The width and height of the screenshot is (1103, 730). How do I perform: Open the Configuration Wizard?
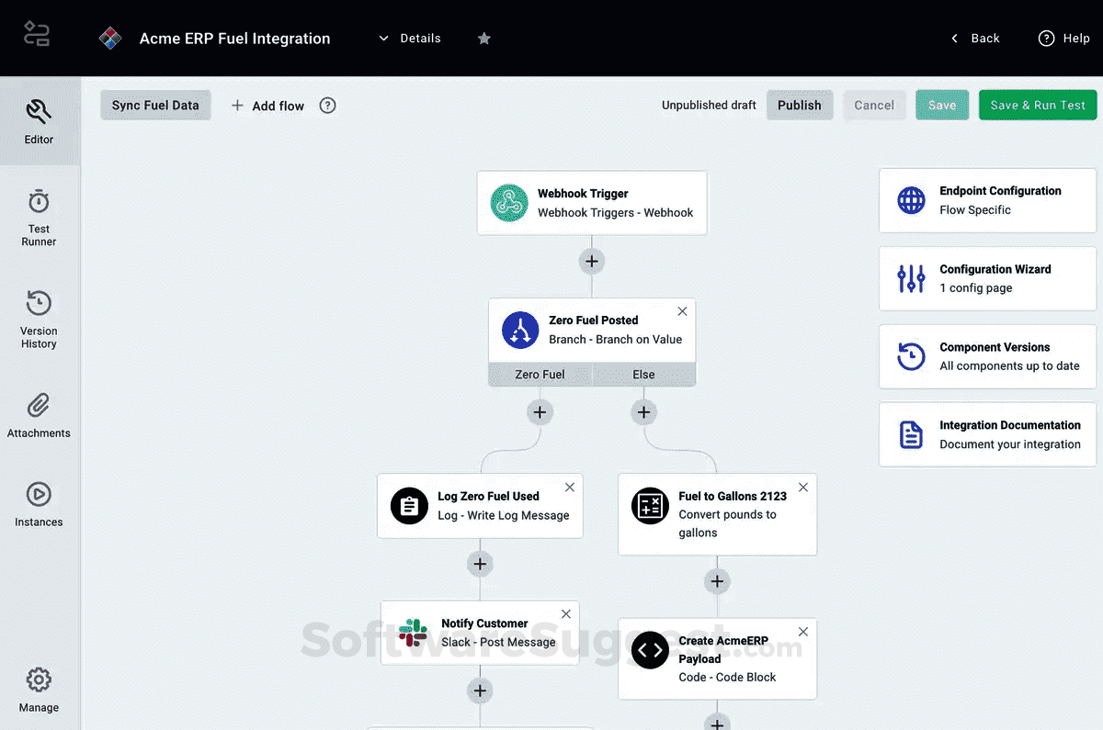pos(987,278)
